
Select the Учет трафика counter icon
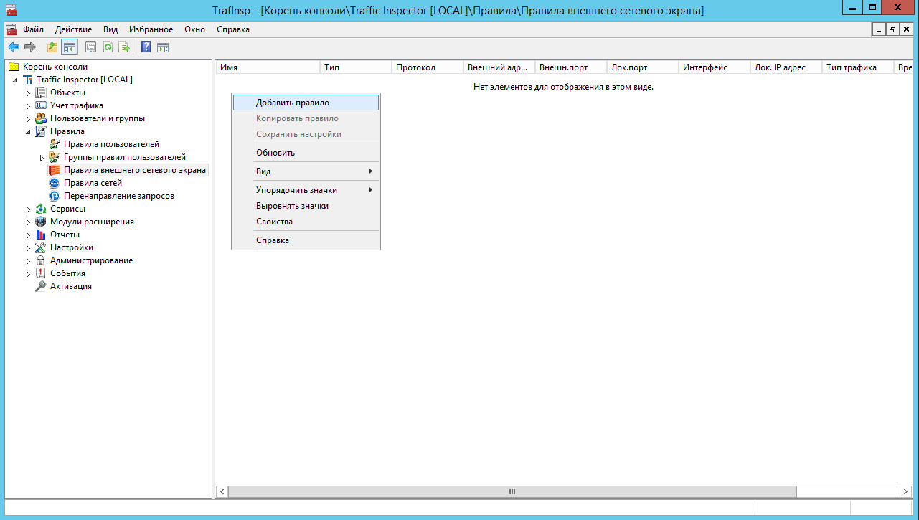click(41, 105)
